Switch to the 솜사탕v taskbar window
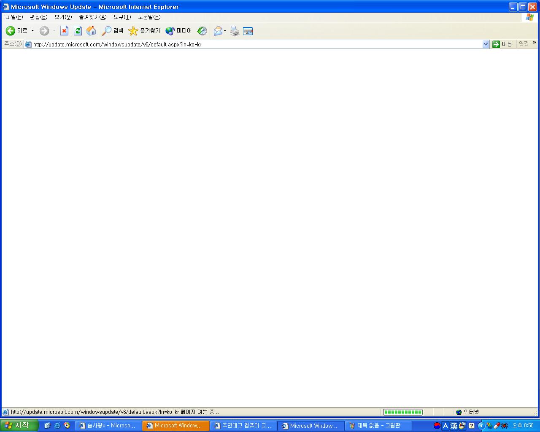Image resolution: width=540 pixels, height=432 pixels. tap(108, 426)
